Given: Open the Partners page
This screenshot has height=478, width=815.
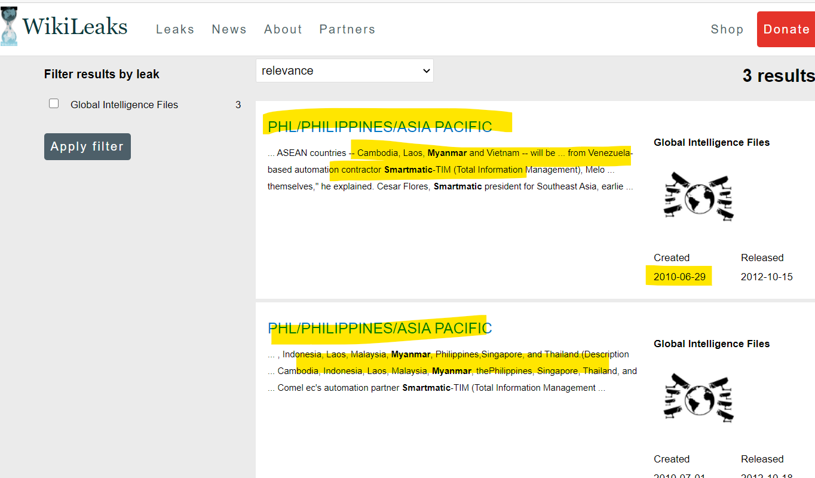Looking at the screenshot, I should 347,29.
